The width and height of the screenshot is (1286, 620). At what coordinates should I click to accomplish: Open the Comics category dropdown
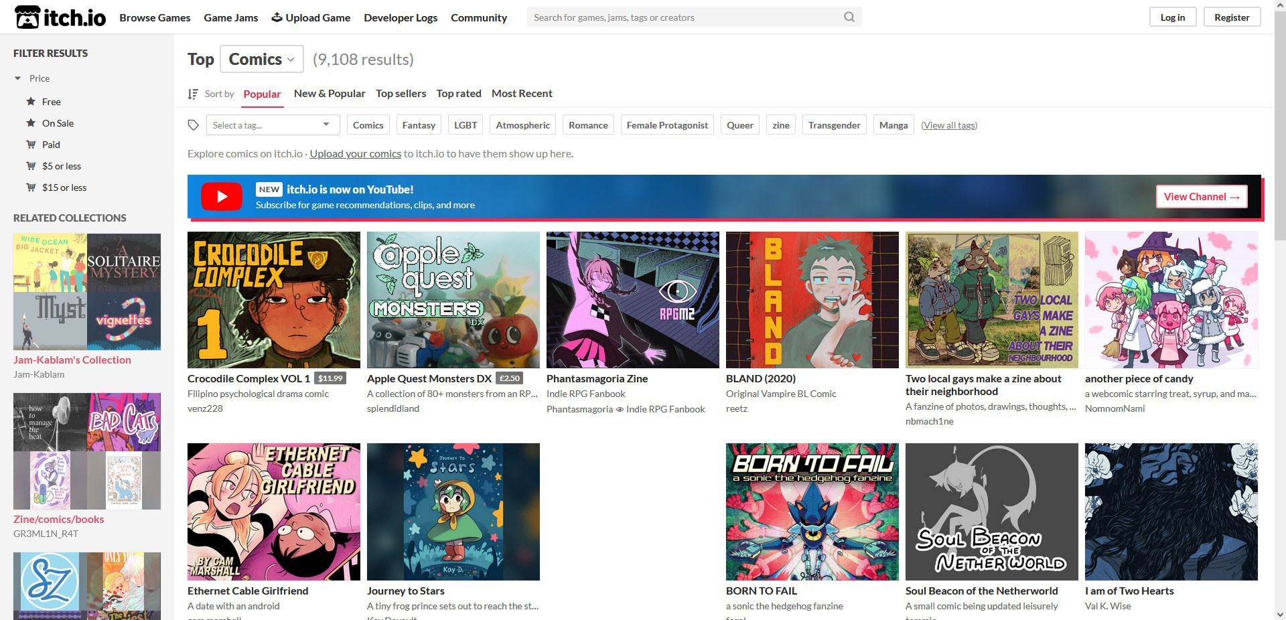(x=262, y=59)
